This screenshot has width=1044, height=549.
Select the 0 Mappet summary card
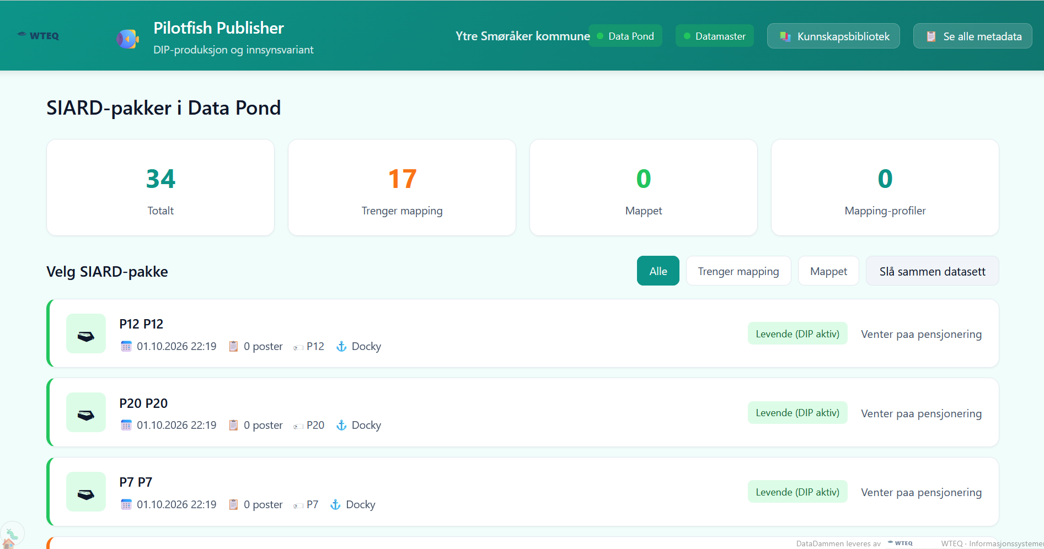[x=644, y=187]
